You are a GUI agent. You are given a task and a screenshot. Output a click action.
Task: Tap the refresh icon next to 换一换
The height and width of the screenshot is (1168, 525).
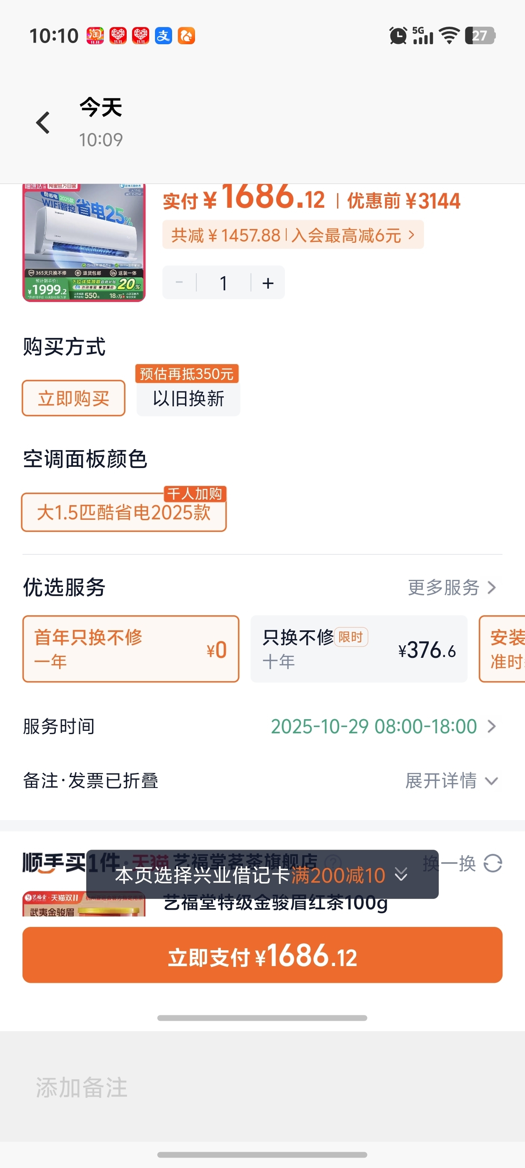click(492, 863)
